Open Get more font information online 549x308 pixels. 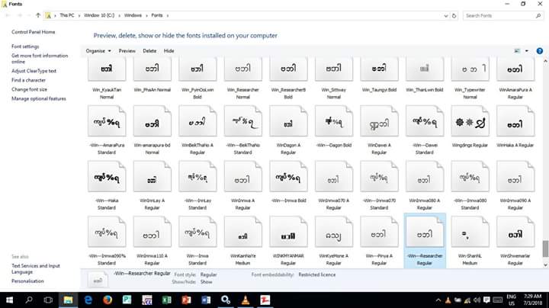(x=40, y=59)
